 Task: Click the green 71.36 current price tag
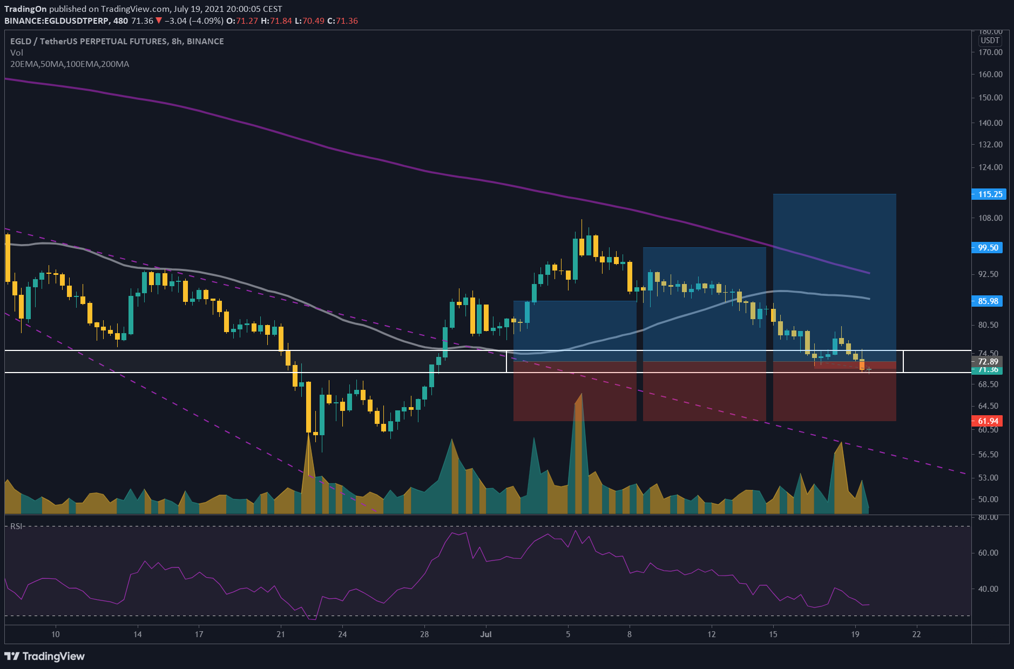(987, 370)
